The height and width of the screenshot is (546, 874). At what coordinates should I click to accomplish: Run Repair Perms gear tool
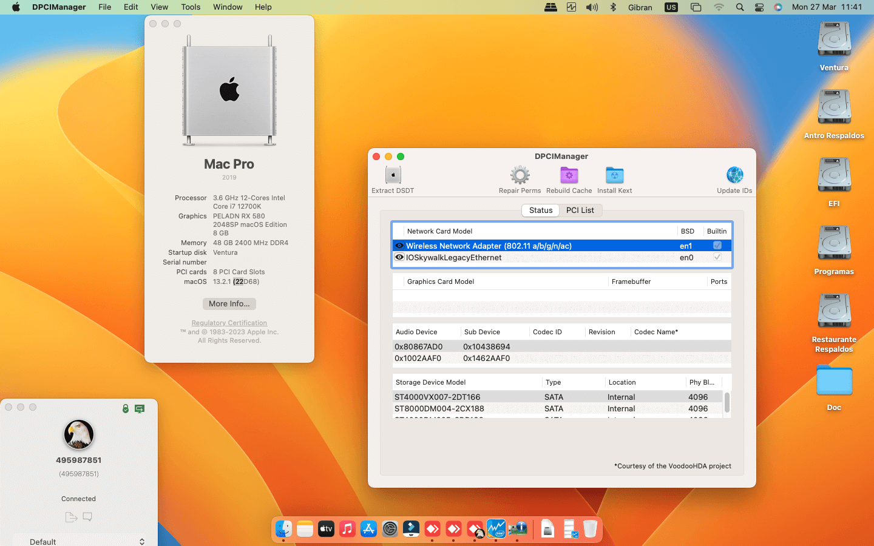pyautogui.click(x=520, y=175)
